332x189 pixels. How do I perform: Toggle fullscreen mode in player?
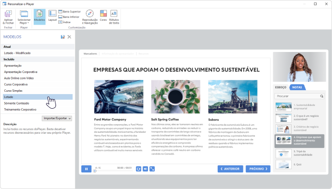coord(152,169)
